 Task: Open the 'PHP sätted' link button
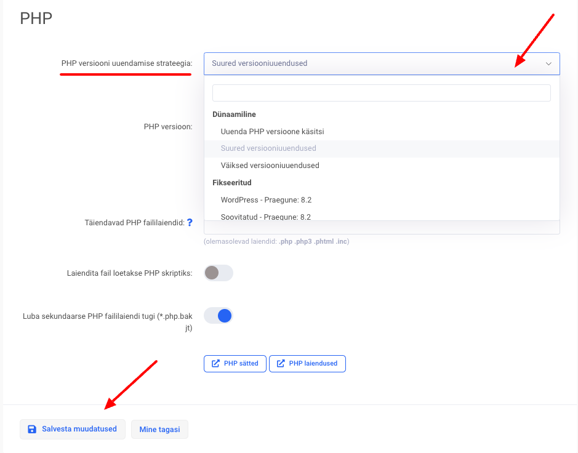(235, 364)
